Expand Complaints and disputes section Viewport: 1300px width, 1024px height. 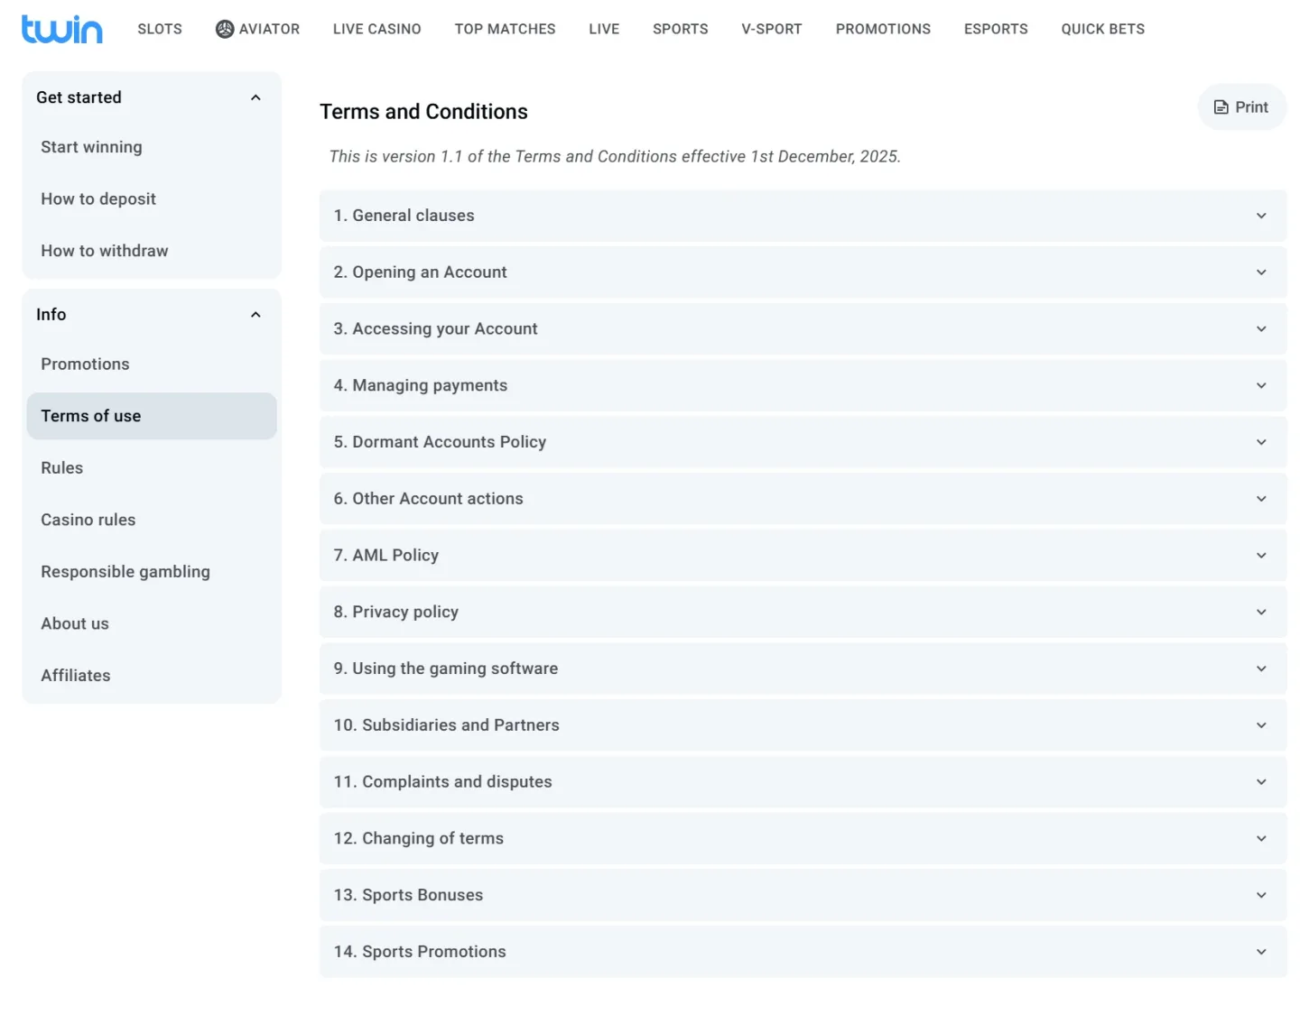(x=802, y=782)
